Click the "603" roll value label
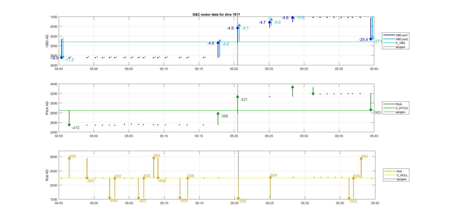452x224 pixels. 147,176
